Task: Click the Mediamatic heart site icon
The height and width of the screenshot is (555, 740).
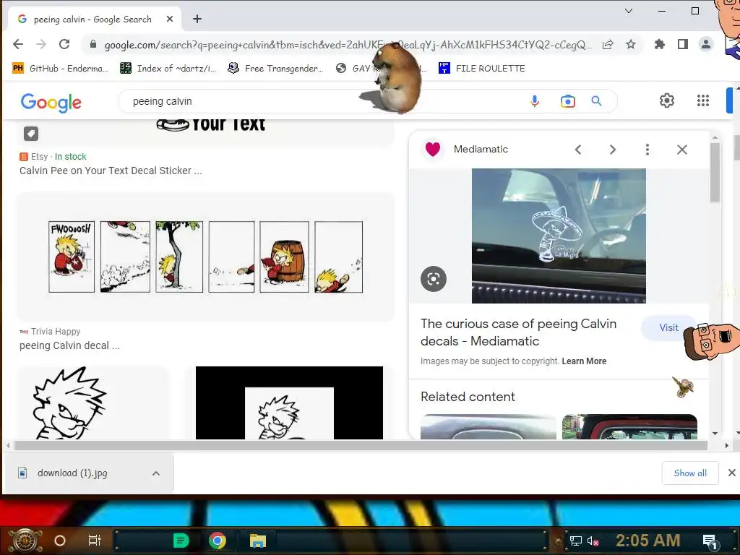Action: (433, 149)
